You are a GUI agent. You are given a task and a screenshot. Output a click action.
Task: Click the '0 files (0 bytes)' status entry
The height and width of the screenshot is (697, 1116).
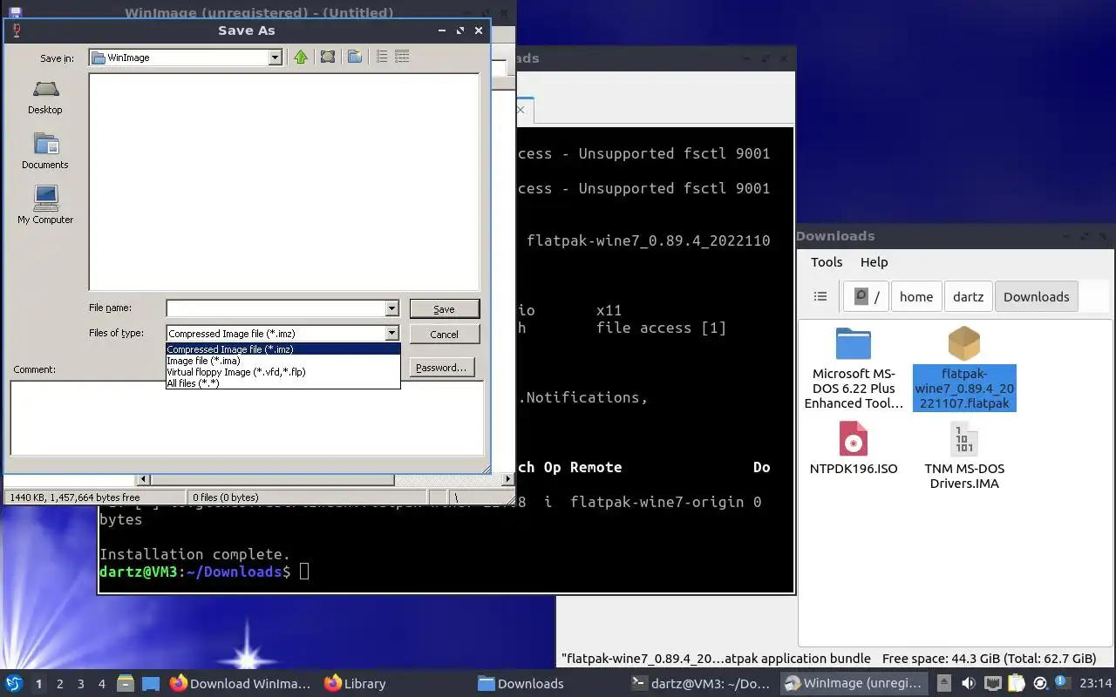click(x=226, y=497)
